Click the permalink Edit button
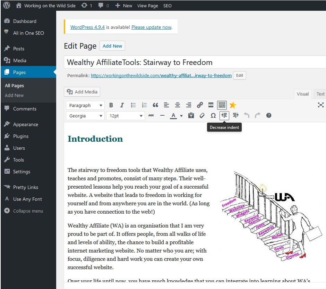Screen dimensions: 326x289 pyautogui.click(x=240, y=75)
